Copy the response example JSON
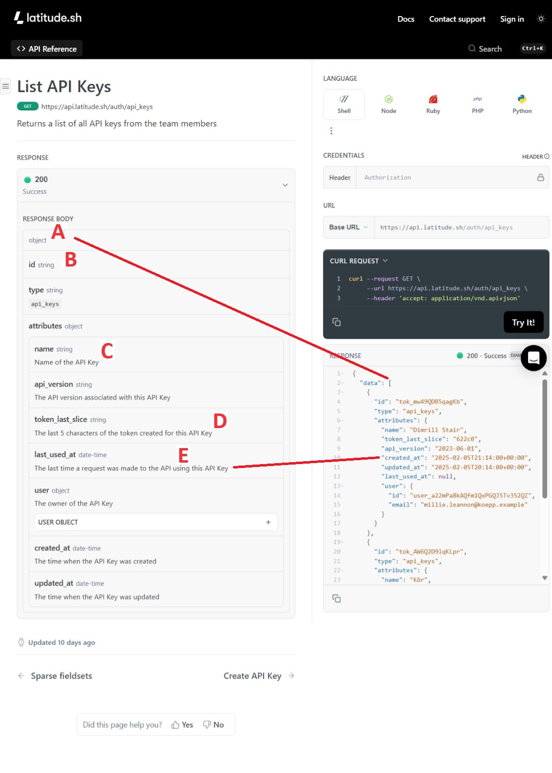This screenshot has height=773, width=552. click(x=337, y=598)
